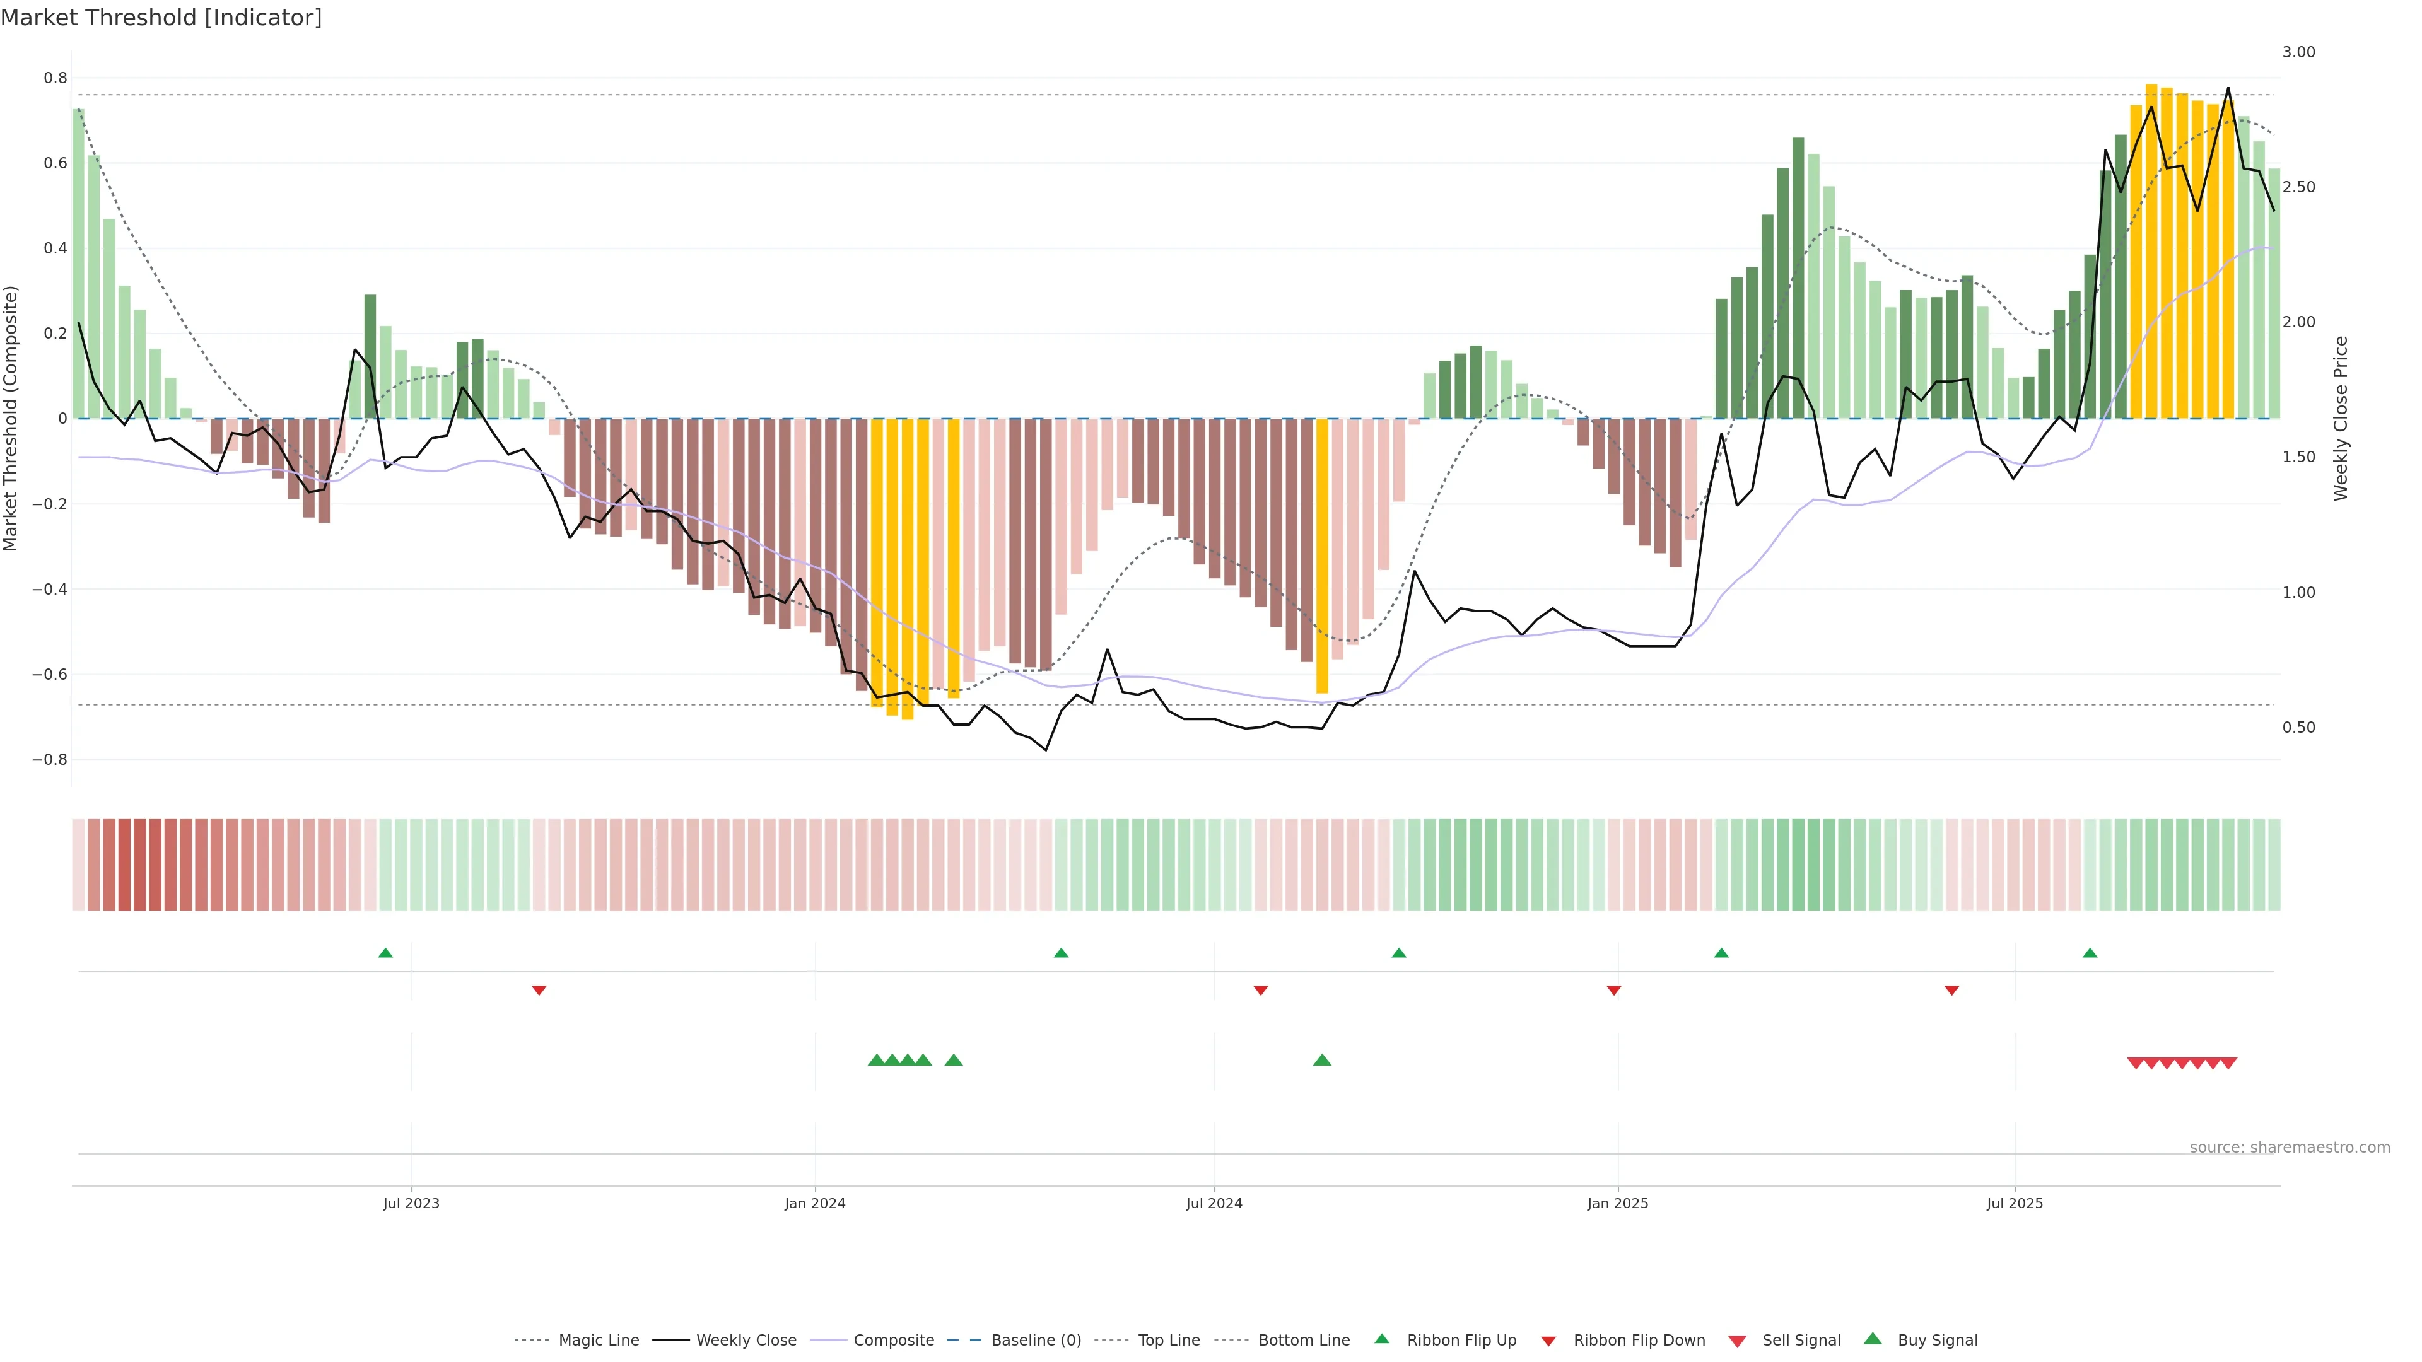
Task: Click the Magic Line legend entry
Action: 598,1341
